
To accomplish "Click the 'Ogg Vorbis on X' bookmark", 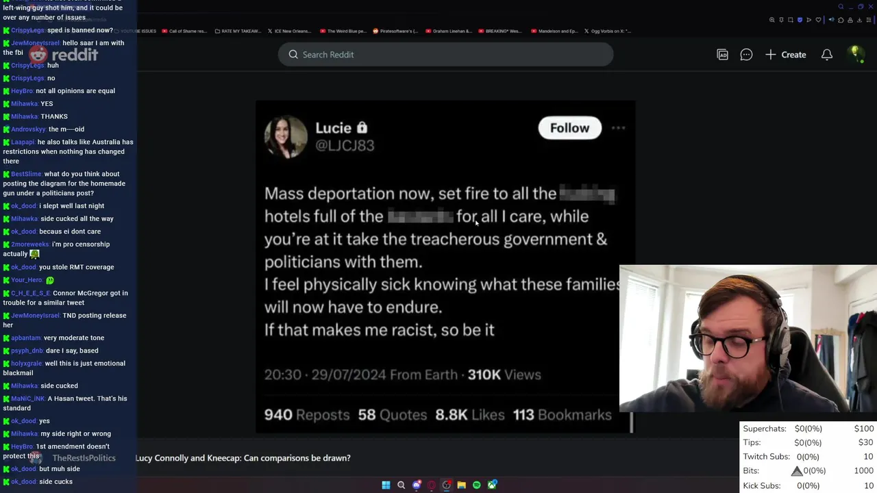I will pos(608,31).
